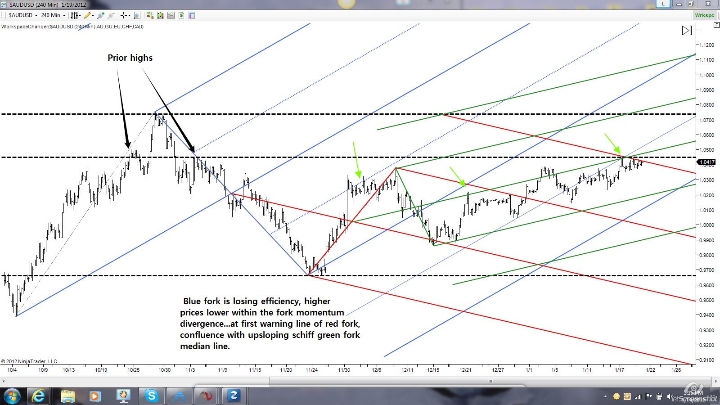Viewport: 720px width, 405px height.
Task: Click the 12/15 date axis label
Action: pyautogui.click(x=433, y=370)
